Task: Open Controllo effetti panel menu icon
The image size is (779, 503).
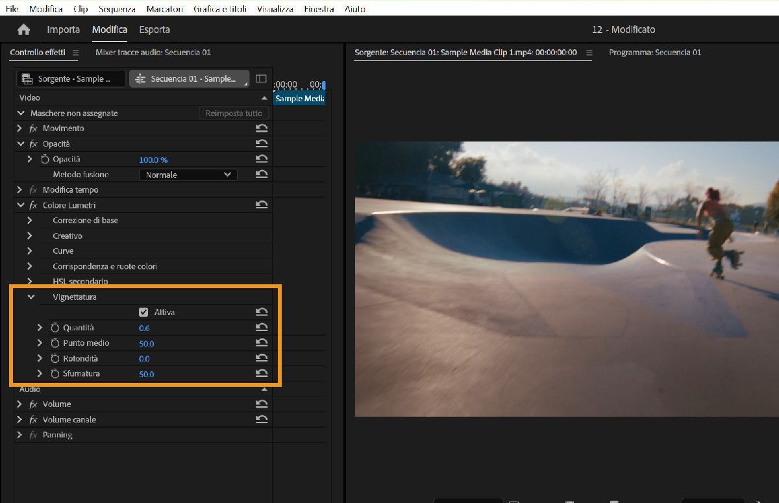Action: point(75,53)
